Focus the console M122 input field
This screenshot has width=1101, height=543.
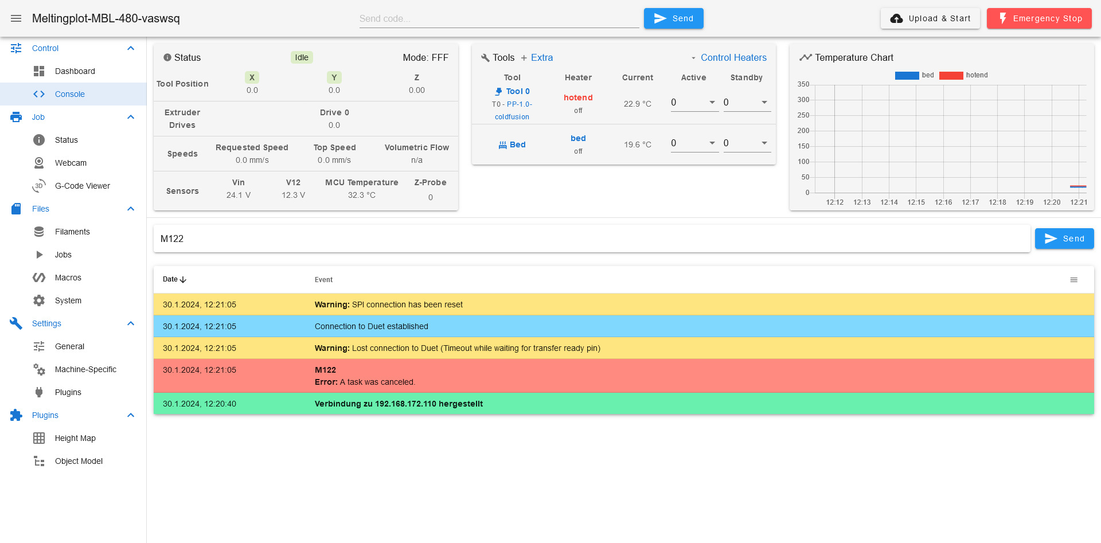tap(592, 239)
